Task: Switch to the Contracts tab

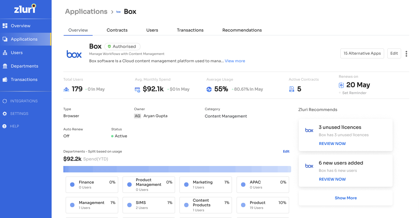Action: pos(117,30)
